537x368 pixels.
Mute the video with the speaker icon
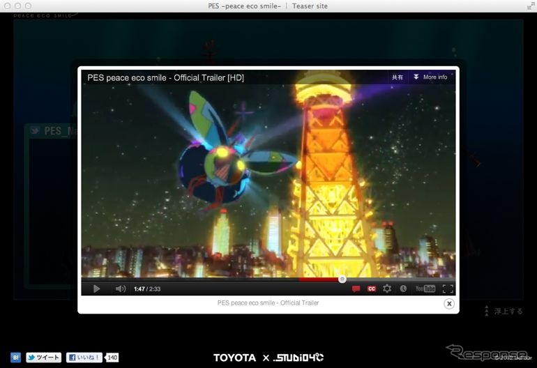pos(120,289)
